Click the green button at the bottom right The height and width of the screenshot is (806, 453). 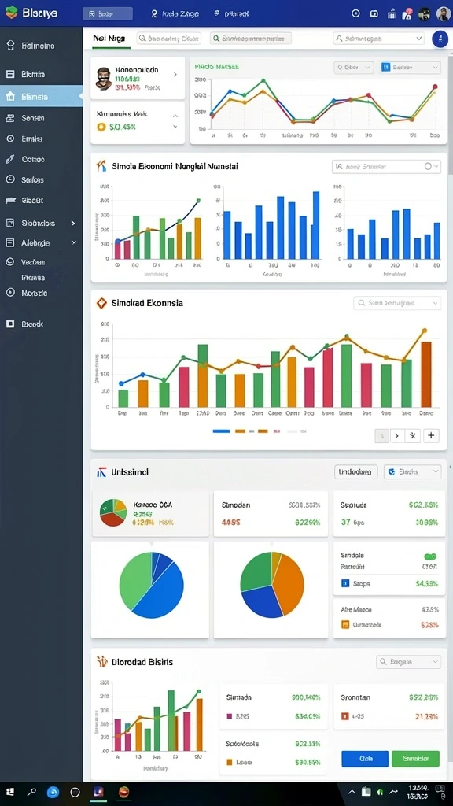click(415, 759)
